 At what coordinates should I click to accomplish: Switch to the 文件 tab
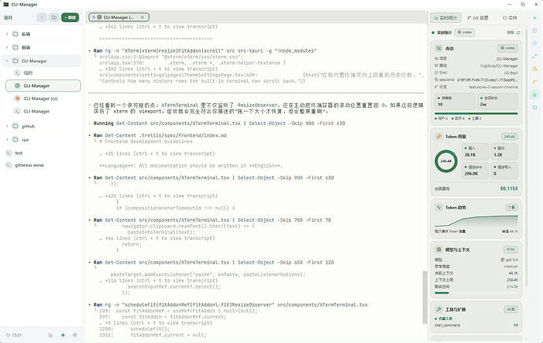(510, 17)
